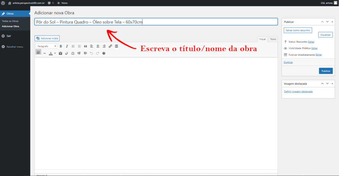Open the text color dropdown arrow
This screenshot has width=339, height=176.
55,53
